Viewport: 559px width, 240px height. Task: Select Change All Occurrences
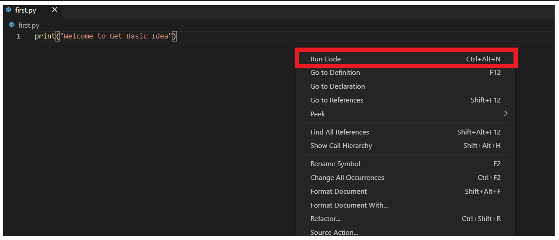(x=347, y=178)
